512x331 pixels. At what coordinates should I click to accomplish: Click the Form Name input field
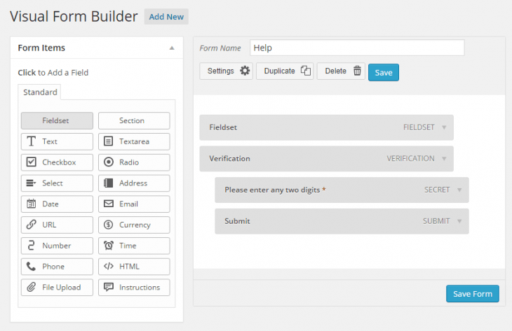357,48
